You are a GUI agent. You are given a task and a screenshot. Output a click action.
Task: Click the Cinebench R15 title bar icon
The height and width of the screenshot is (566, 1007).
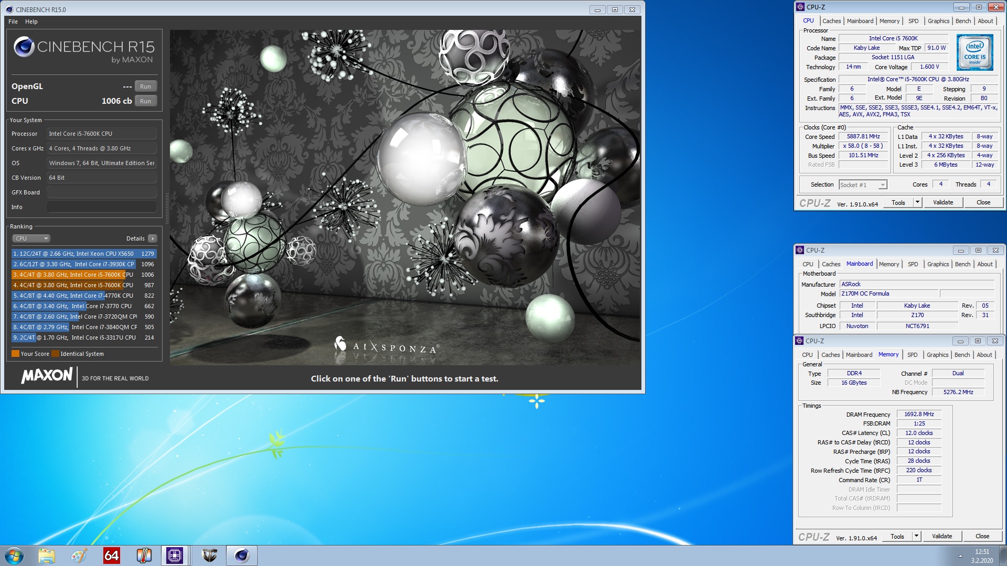(9, 9)
